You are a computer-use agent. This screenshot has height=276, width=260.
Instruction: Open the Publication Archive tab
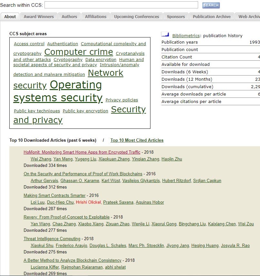click(x=212, y=16)
